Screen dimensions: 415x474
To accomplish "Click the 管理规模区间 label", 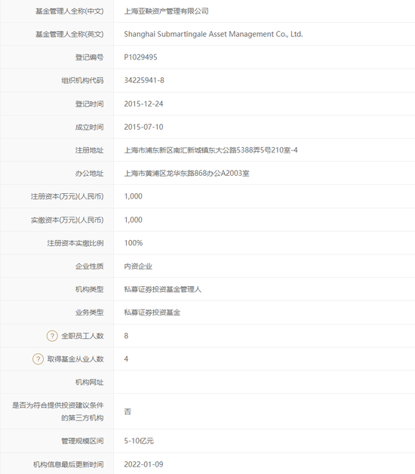I will tap(82, 441).
